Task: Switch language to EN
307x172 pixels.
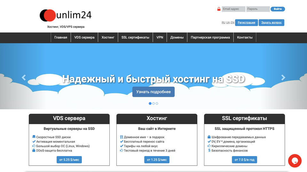Action: coord(232,23)
